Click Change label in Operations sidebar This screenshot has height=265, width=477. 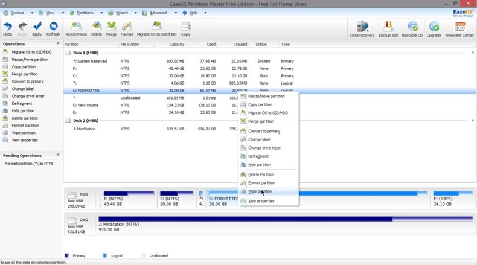pos(23,89)
